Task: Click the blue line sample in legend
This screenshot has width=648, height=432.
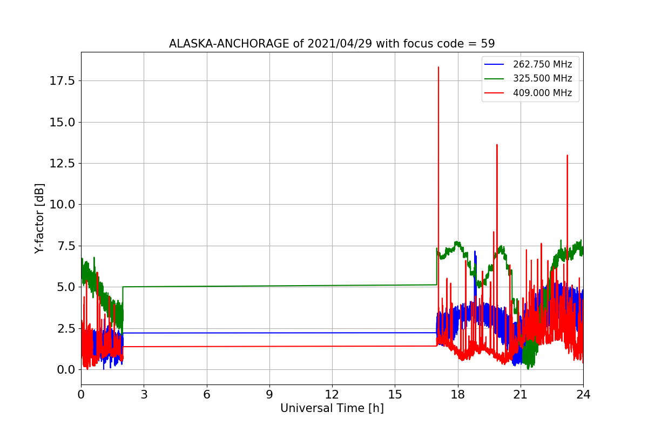Action: 494,64
